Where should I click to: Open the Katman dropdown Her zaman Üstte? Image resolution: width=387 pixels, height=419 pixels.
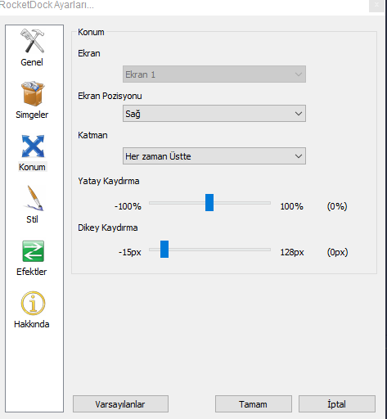(x=214, y=156)
